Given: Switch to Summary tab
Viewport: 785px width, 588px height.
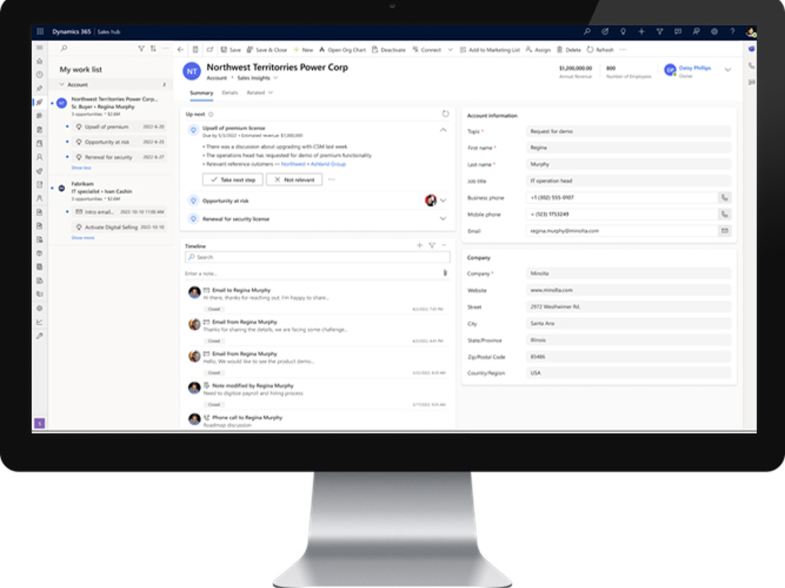Looking at the screenshot, I should [201, 93].
